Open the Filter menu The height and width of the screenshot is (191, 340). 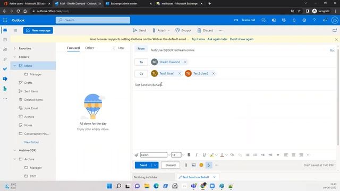[x=118, y=48]
